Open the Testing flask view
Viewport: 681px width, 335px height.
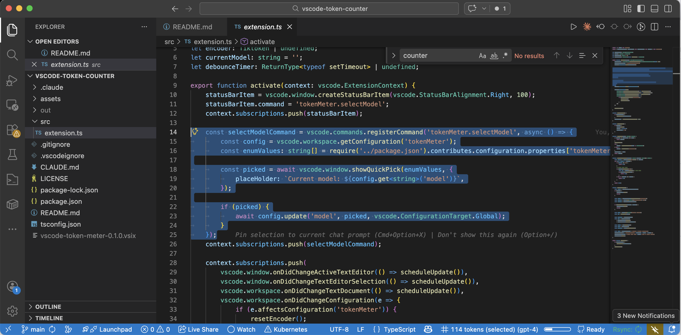(x=12, y=155)
